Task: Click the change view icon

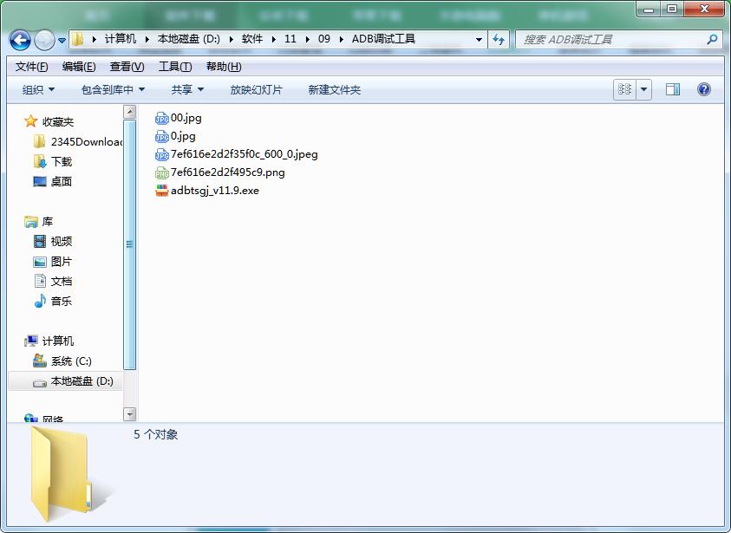Action: [x=624, y=89]
